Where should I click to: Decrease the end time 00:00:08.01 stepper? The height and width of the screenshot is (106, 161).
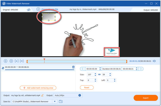[x=137, y=70]
